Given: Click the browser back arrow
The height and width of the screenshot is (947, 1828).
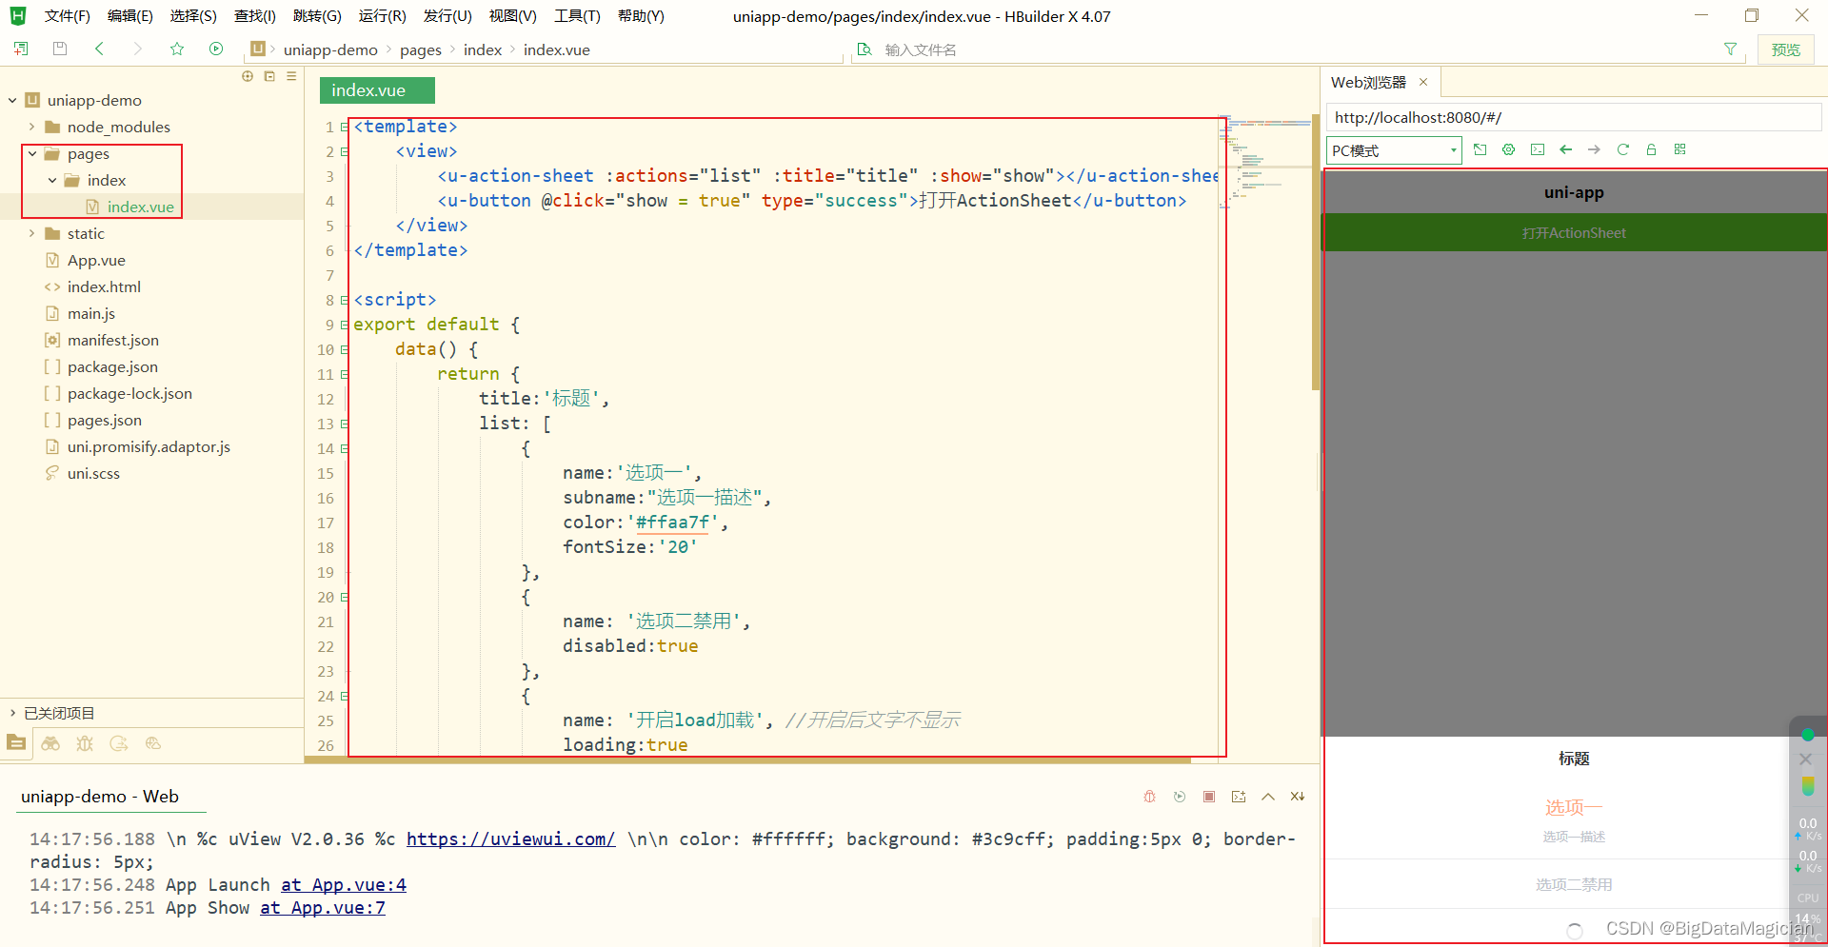Looking at the screenshot, I should pos(1566,149).
